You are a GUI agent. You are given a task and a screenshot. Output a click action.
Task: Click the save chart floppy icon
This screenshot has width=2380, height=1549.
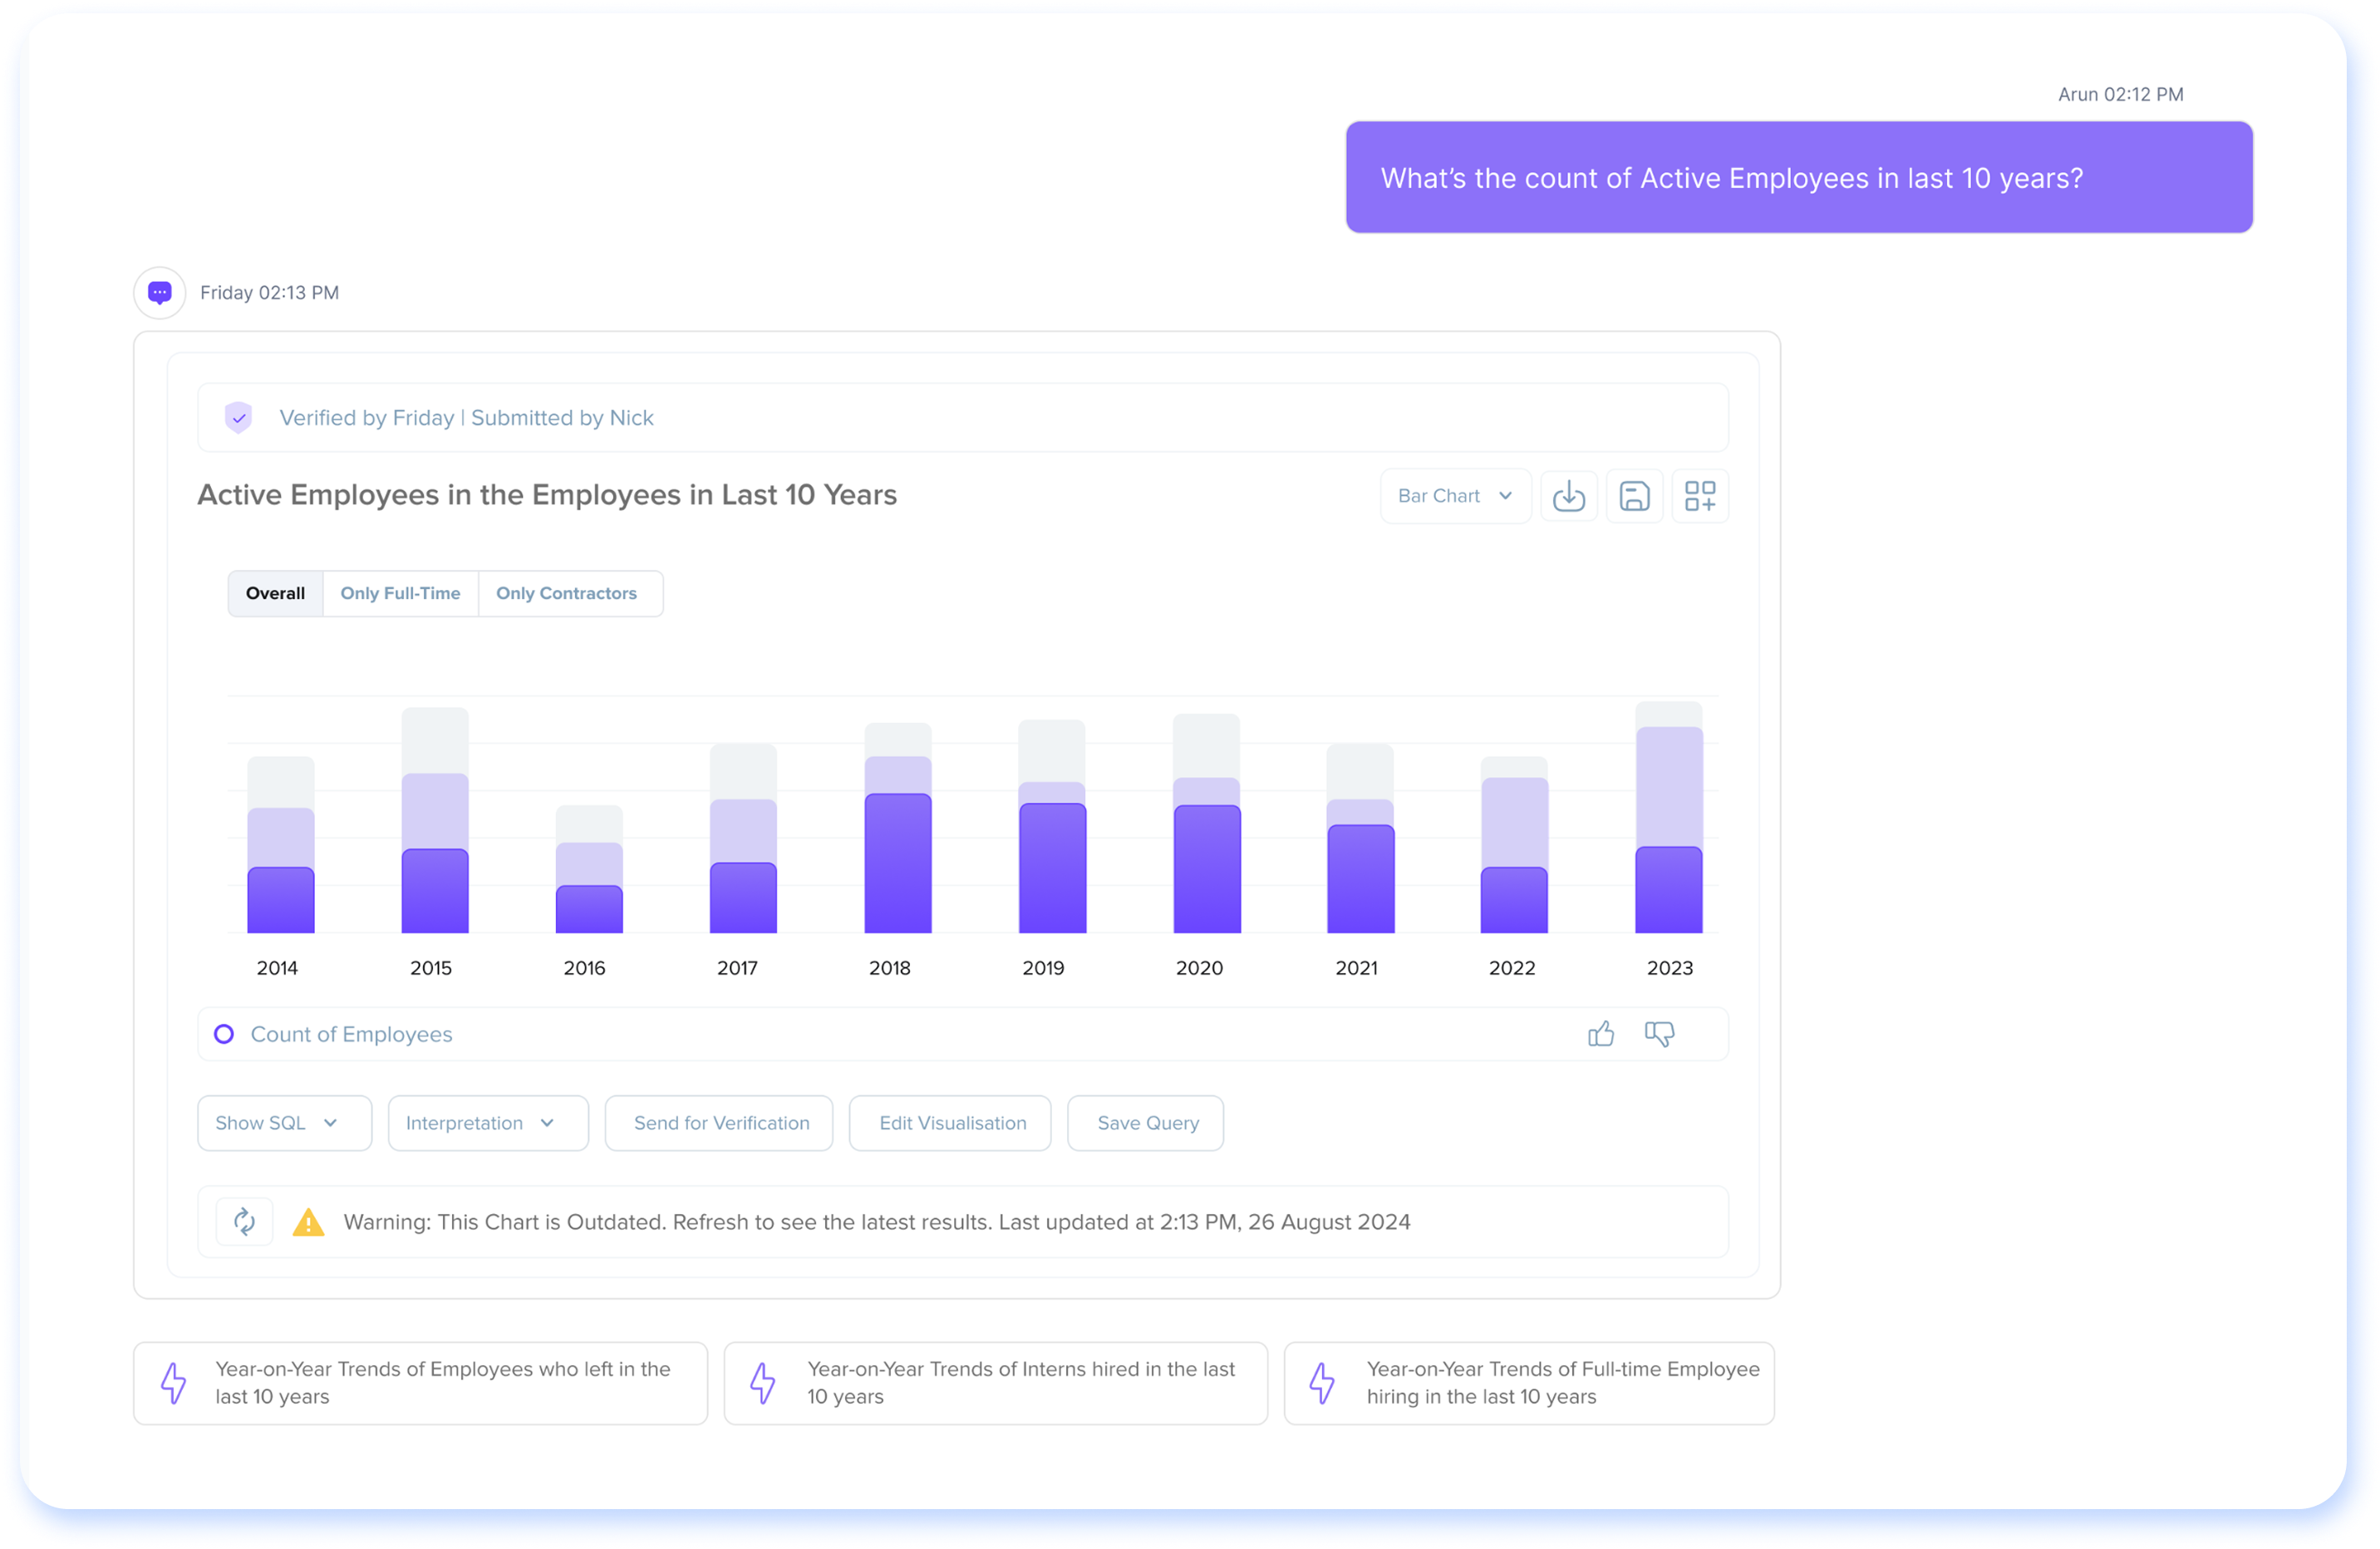coord(1634,496)
